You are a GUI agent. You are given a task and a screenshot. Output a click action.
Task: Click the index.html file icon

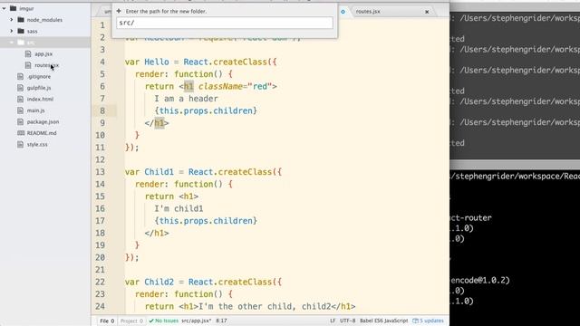[x=20, y=99]
